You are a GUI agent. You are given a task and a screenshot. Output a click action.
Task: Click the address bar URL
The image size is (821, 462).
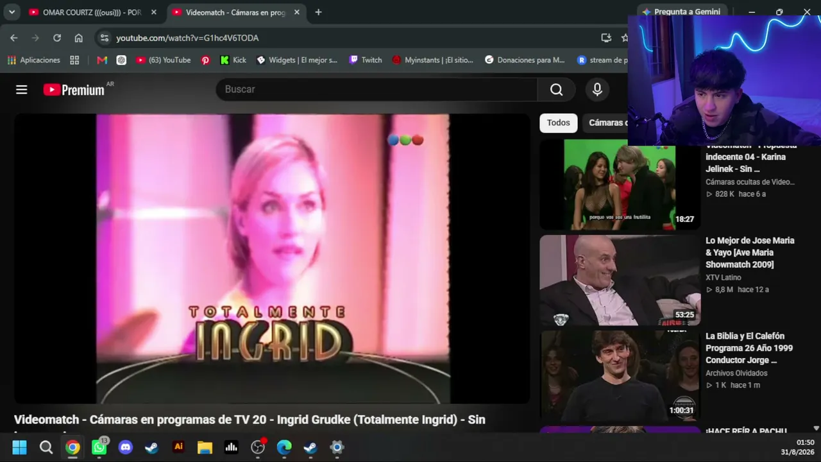pos(187,38)
